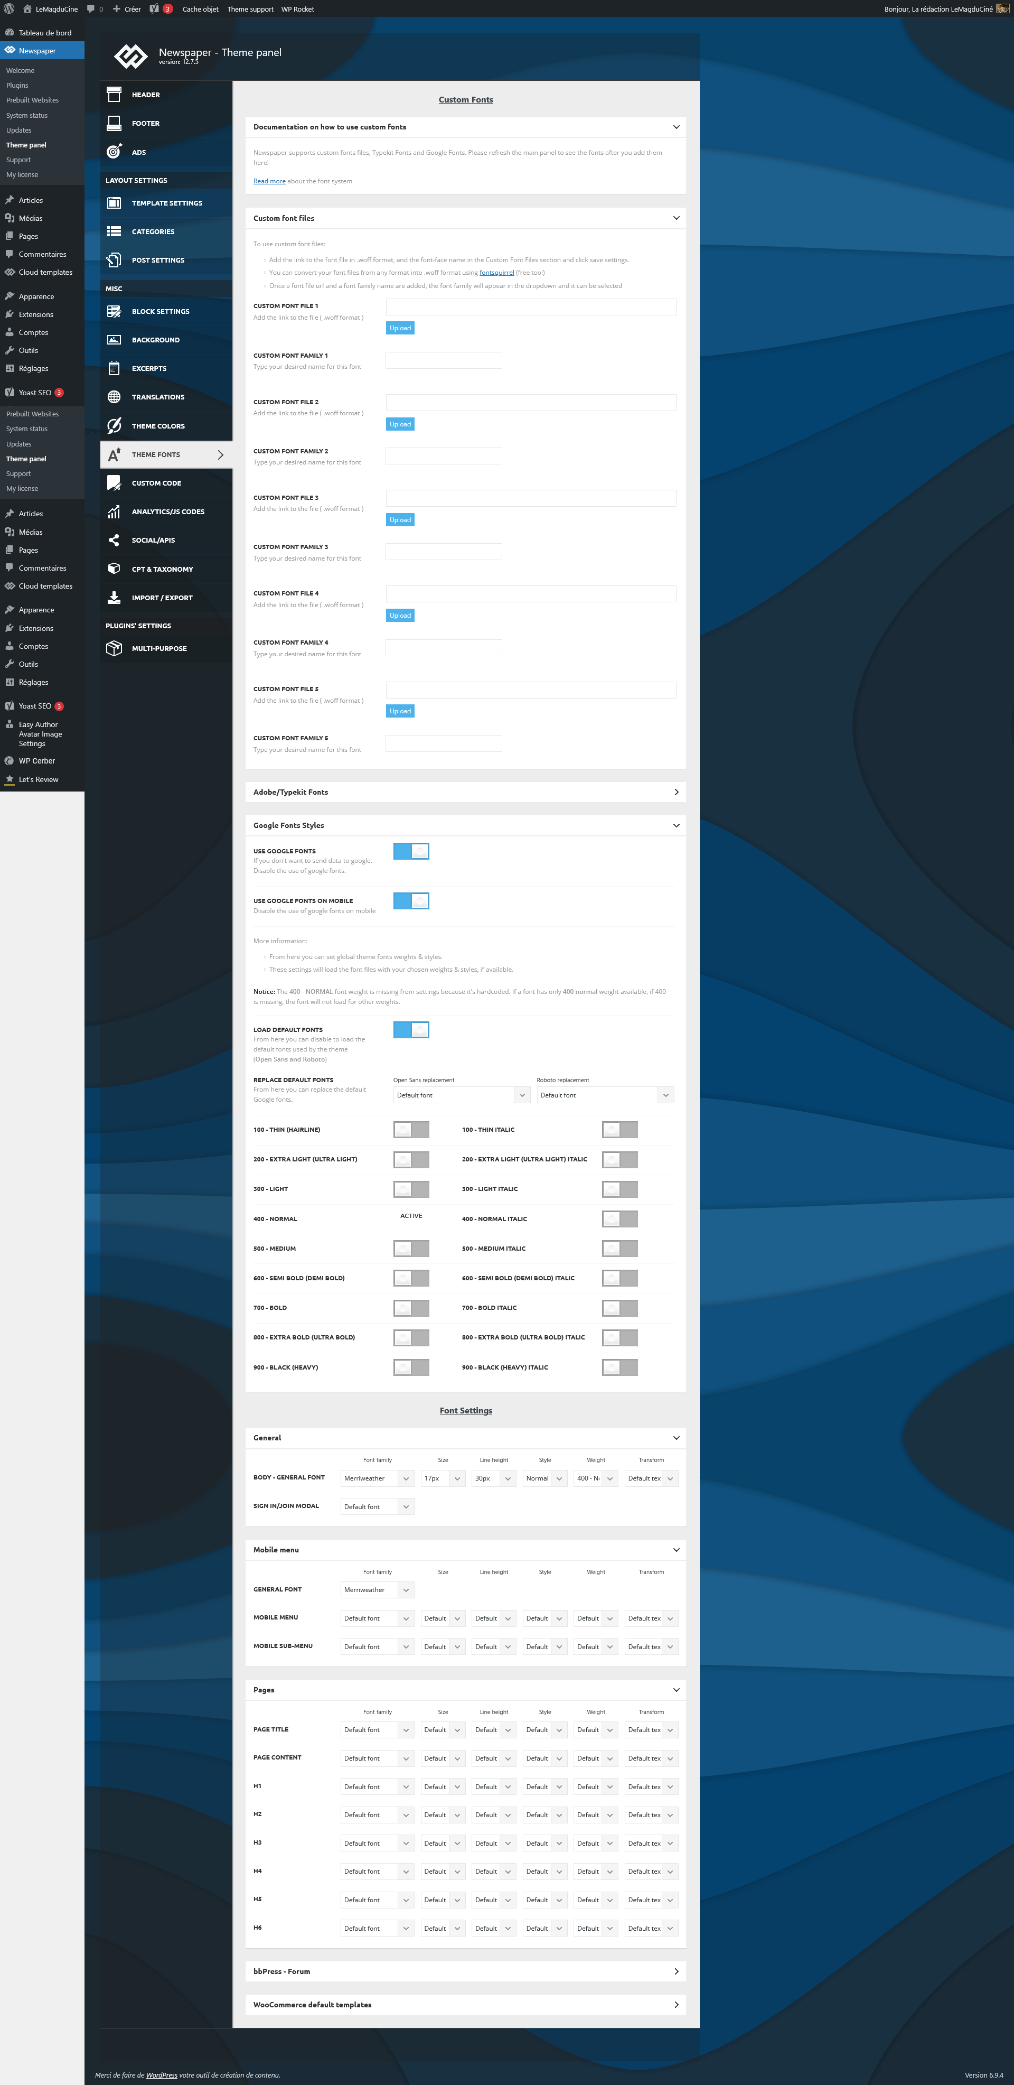Image resolution: width=1014 pixels, height=2085 pixels.
Task: Disable the Use Google Fonts switch
Action: coord(411,851)
